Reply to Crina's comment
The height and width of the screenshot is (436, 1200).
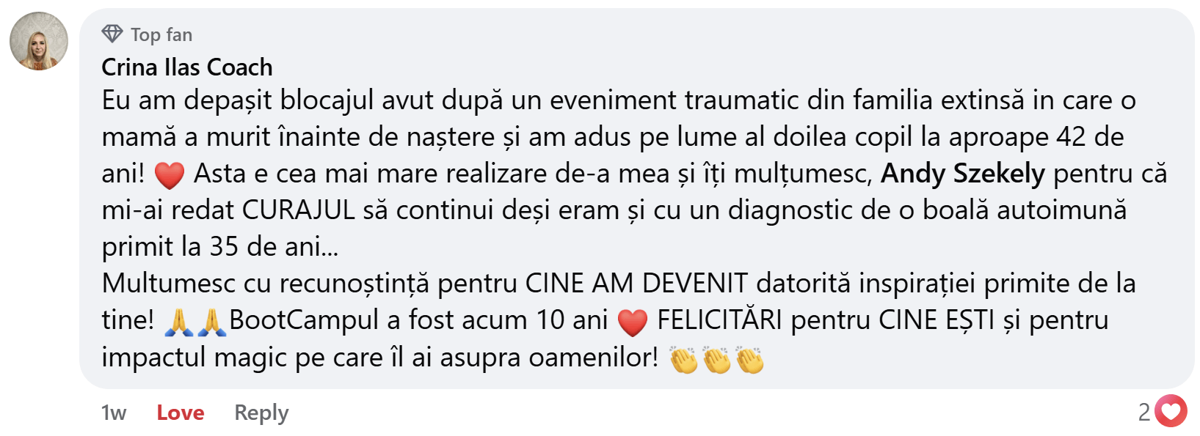[261, 413]
